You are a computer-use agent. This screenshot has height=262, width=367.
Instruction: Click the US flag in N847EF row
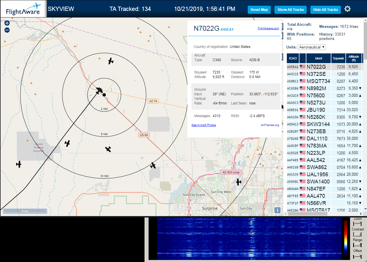click(303, 189)
